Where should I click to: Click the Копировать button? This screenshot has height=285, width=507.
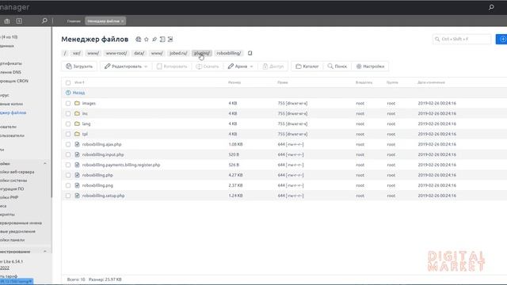point(172,66)
